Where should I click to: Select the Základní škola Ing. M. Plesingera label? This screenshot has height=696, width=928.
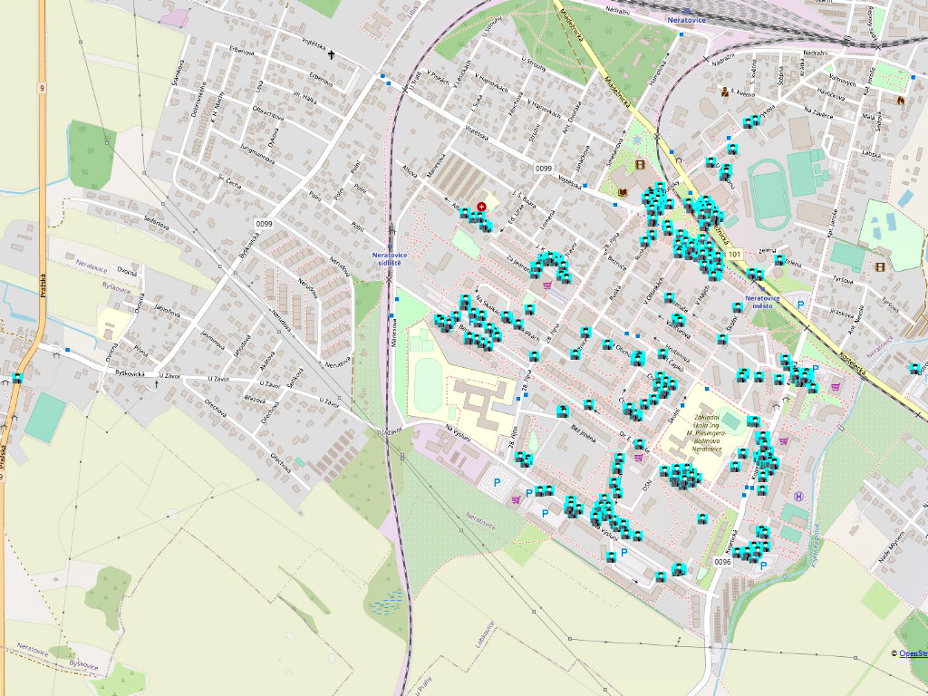pyautogui.click(x=707, y=433)
